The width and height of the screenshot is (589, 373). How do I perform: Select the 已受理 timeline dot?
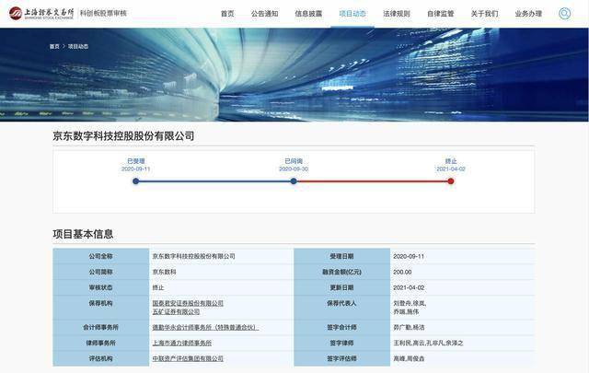pos(136,181)
